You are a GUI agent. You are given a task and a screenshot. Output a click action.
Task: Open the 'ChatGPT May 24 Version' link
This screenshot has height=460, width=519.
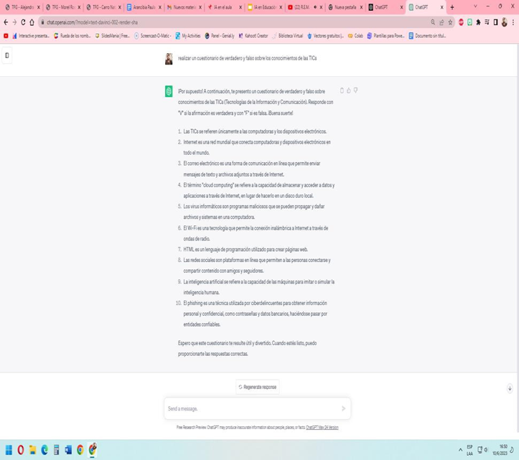pyautogui.click(x=322, y=428)
